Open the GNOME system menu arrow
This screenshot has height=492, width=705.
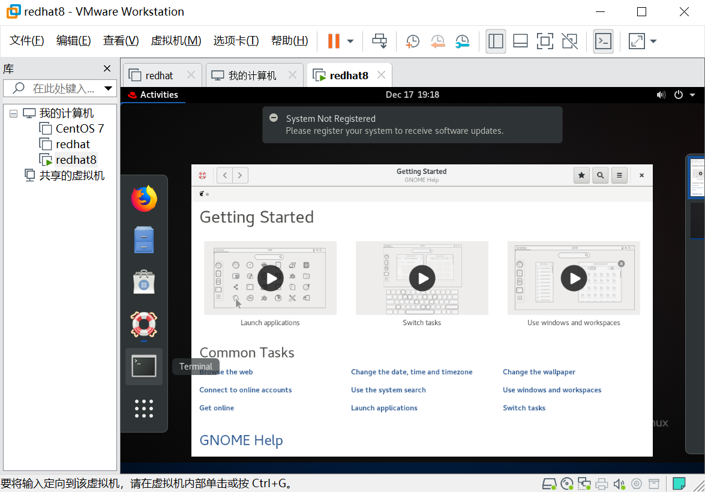click(x=692, y=95)
